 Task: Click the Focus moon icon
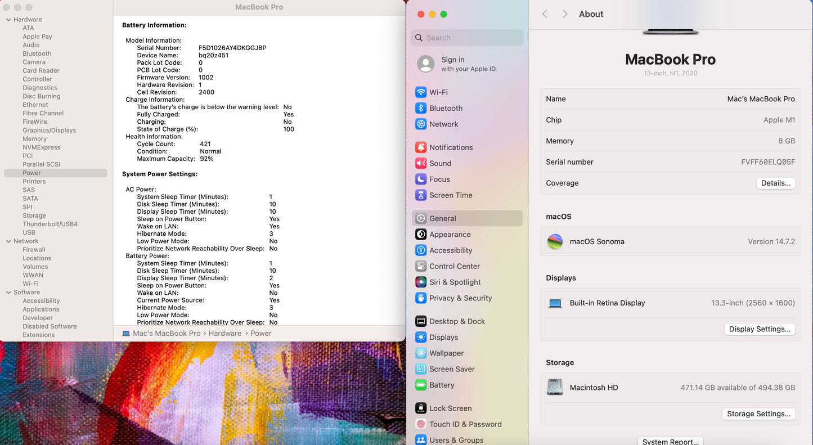pos(421,179)
